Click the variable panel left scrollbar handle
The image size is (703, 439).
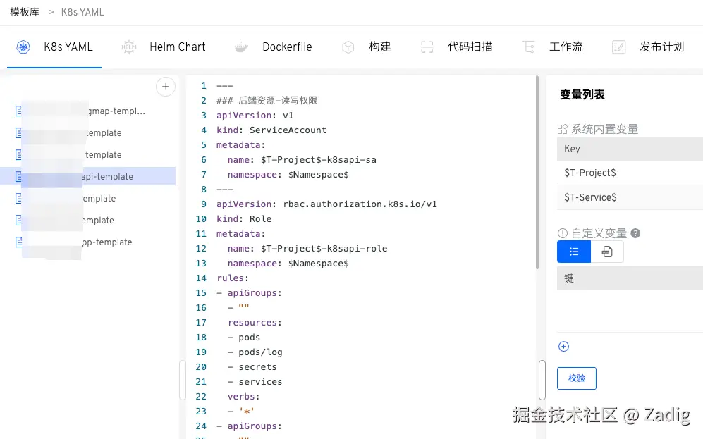pos(542,380)
